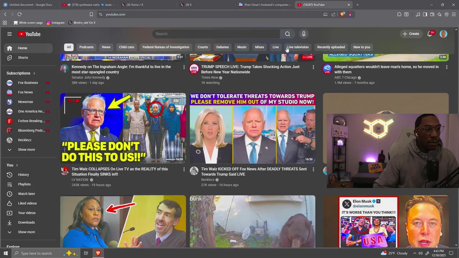This screenshot has height=258, width=459.
Task: Go back with the browser back arrow
Action: point(5,14)
